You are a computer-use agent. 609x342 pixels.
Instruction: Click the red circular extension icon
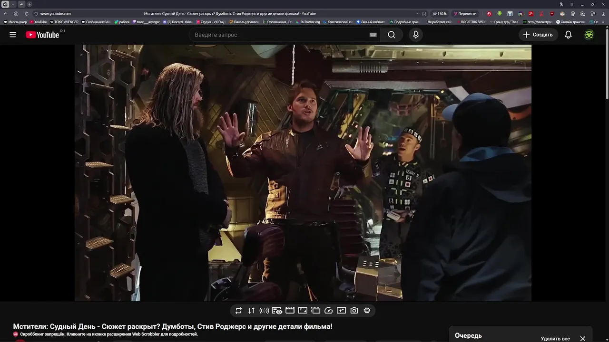[489, 14]
